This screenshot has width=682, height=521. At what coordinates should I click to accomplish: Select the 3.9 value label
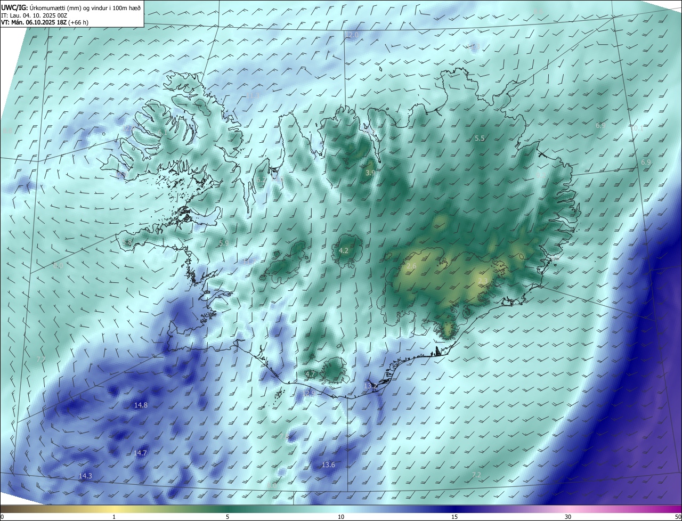370,173
